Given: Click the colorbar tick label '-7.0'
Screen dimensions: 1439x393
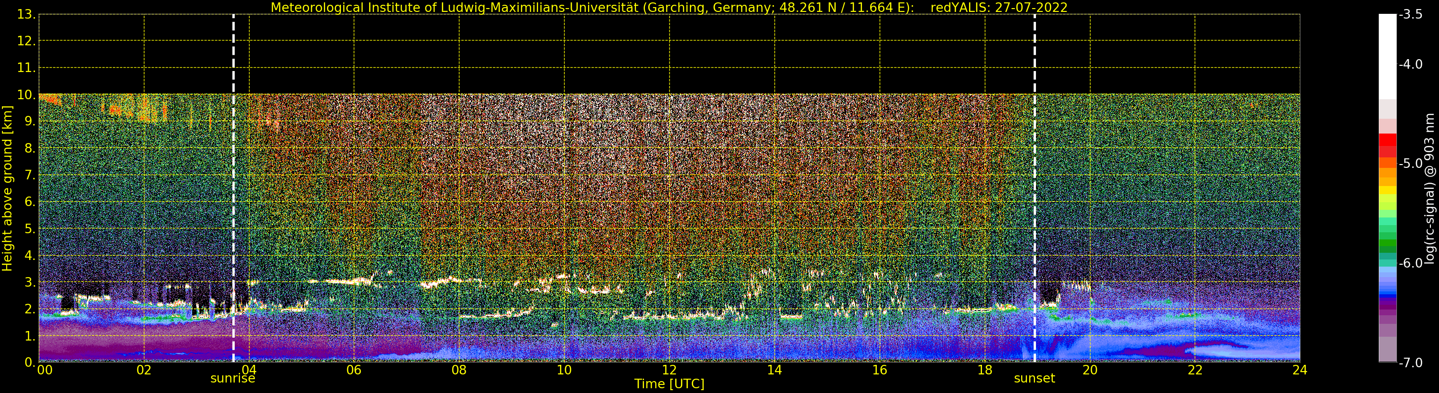Looking at the screenshot, I should 1411,363.
